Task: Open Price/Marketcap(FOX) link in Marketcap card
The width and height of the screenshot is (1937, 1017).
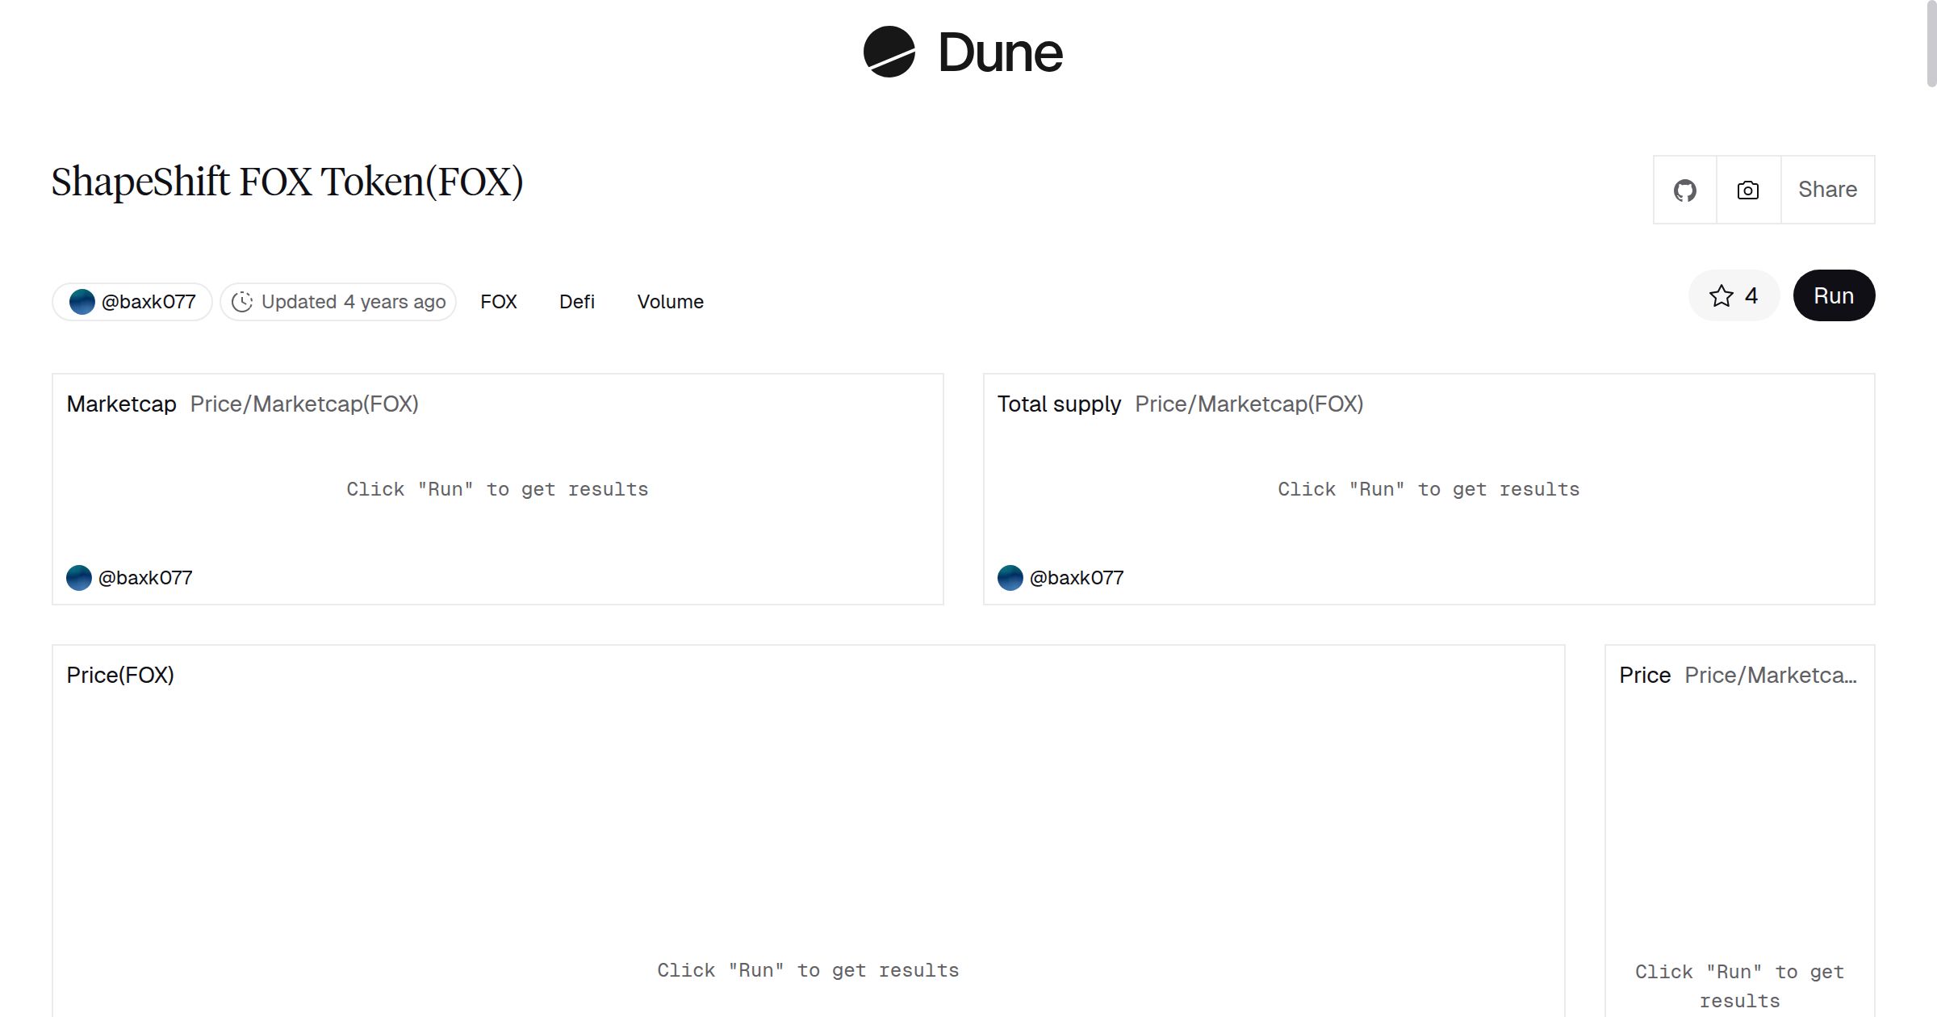Action: point(304,404)
